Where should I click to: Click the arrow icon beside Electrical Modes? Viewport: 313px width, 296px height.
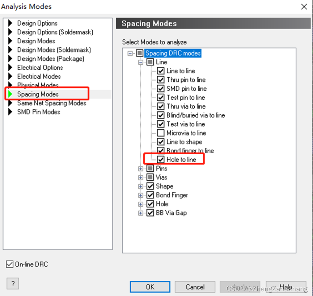pyautogui.click(x=10, y=77)
